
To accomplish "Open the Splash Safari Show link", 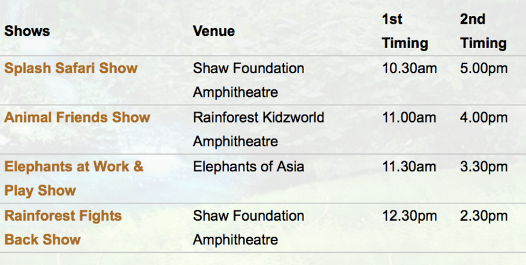I will (x=71, y=68).
